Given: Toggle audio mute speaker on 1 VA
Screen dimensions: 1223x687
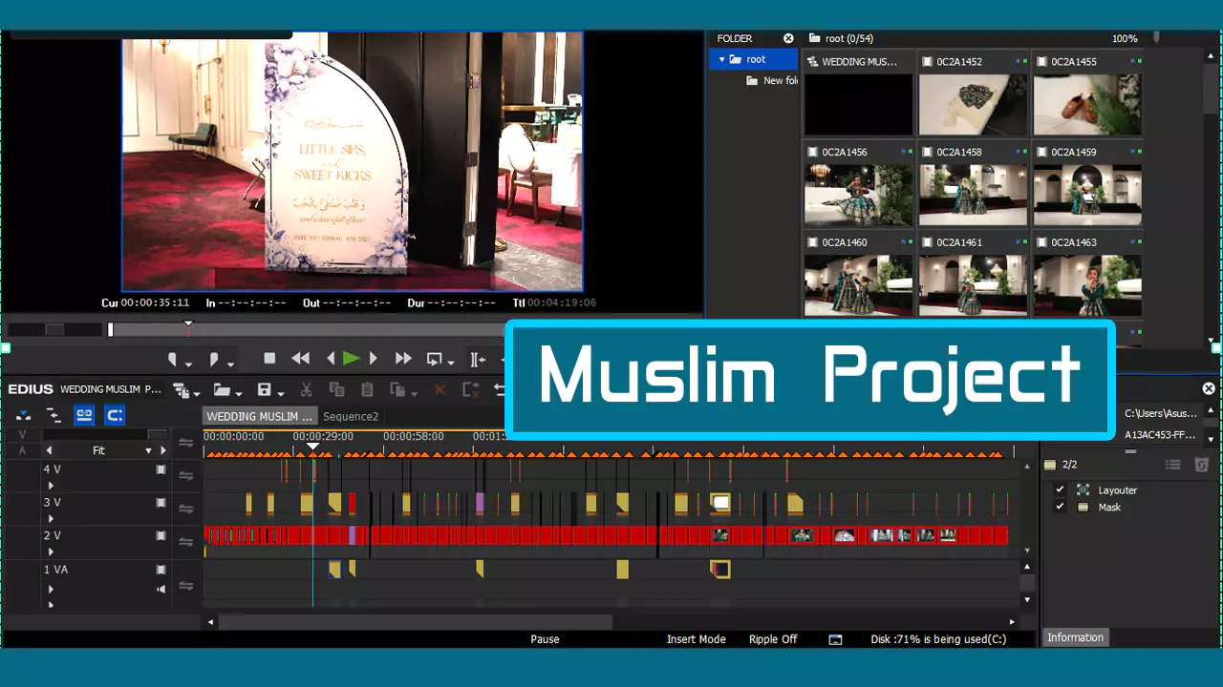Looking at the screenshot, I should pyautogui.click(x=161, y=590).
